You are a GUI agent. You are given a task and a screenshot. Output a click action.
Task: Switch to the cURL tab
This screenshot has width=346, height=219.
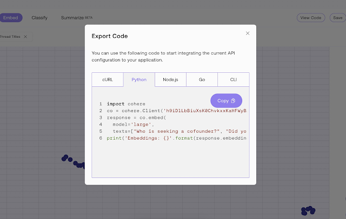[108, 80]
